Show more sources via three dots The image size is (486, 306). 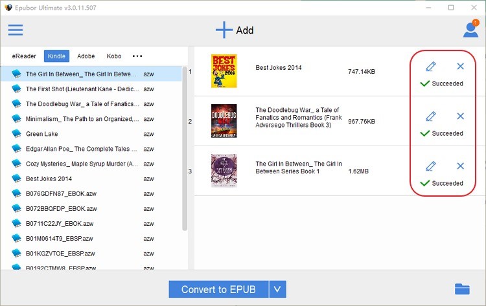point(137,56)
